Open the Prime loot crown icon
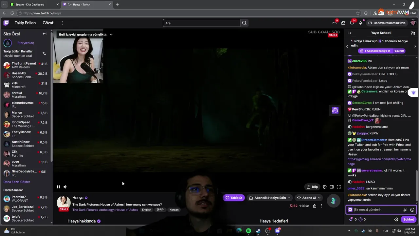 click(335, 23)
